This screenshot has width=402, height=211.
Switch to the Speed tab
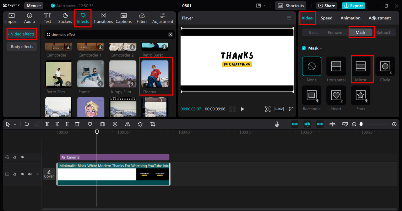[x=326, y=18]
